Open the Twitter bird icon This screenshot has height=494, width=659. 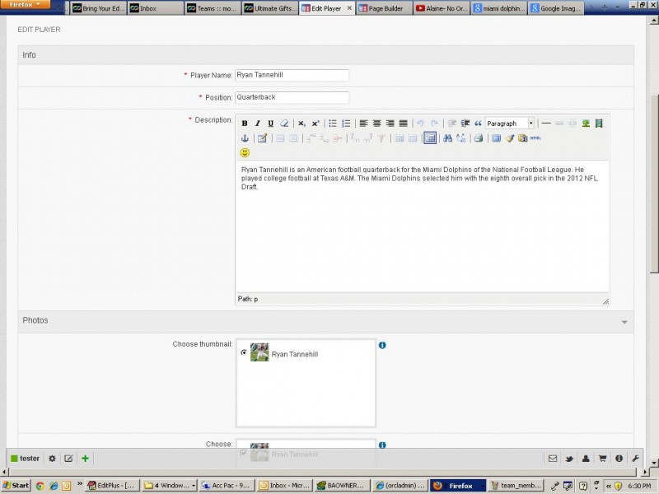569,459
